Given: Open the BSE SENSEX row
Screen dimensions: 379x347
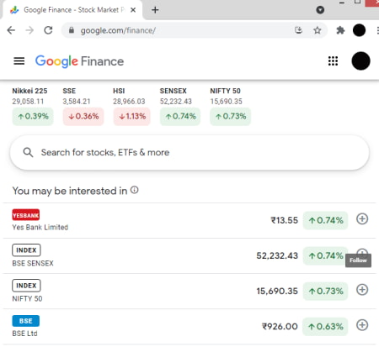Looking at the screenshot, I should [x=189, y=256].
